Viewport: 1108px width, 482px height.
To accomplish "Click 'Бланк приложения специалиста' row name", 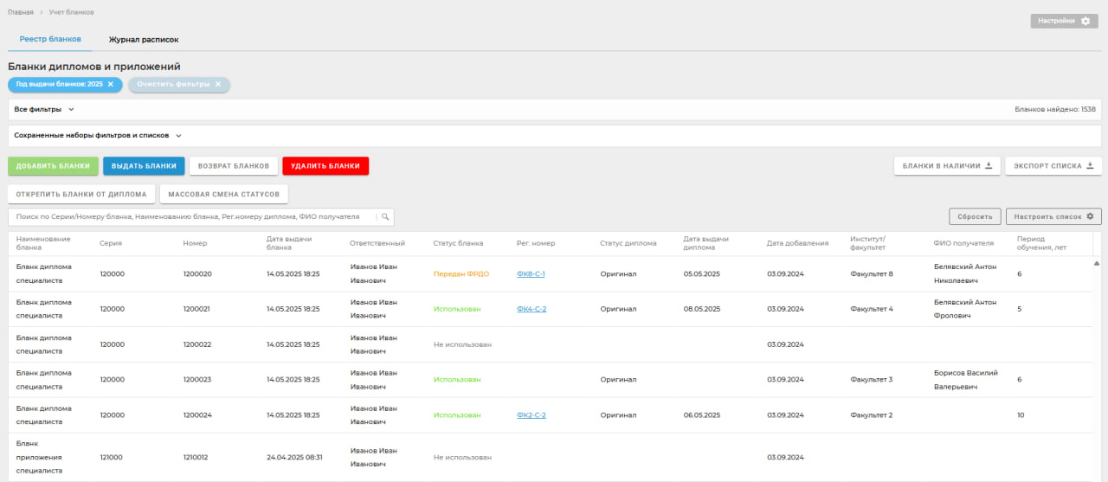I will (x=39, y=457).
